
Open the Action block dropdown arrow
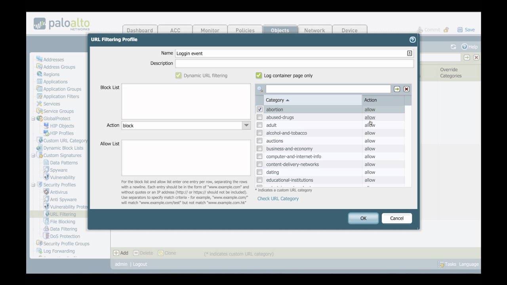click(246, 125)
